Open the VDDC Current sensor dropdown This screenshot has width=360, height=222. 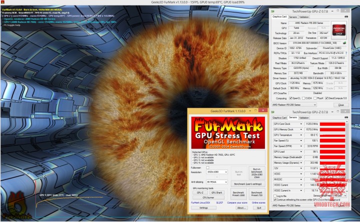301,185
